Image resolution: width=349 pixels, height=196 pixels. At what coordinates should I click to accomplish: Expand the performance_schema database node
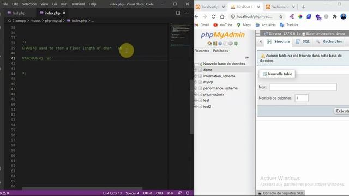click(x=195, y=88)
